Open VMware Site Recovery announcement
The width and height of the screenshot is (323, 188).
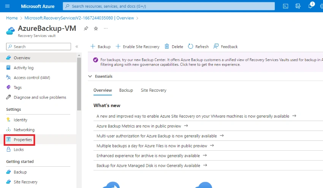[x=196, y=116]
